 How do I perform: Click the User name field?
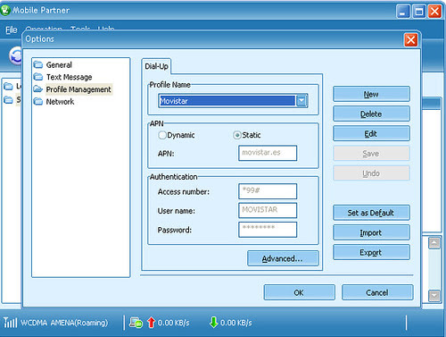(268, 210)
